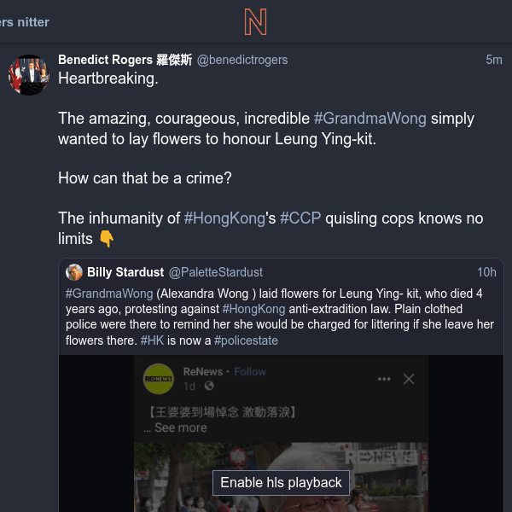Enable hls playback button
This screenshot has width=512, height=512.
(x=281, y=483)
